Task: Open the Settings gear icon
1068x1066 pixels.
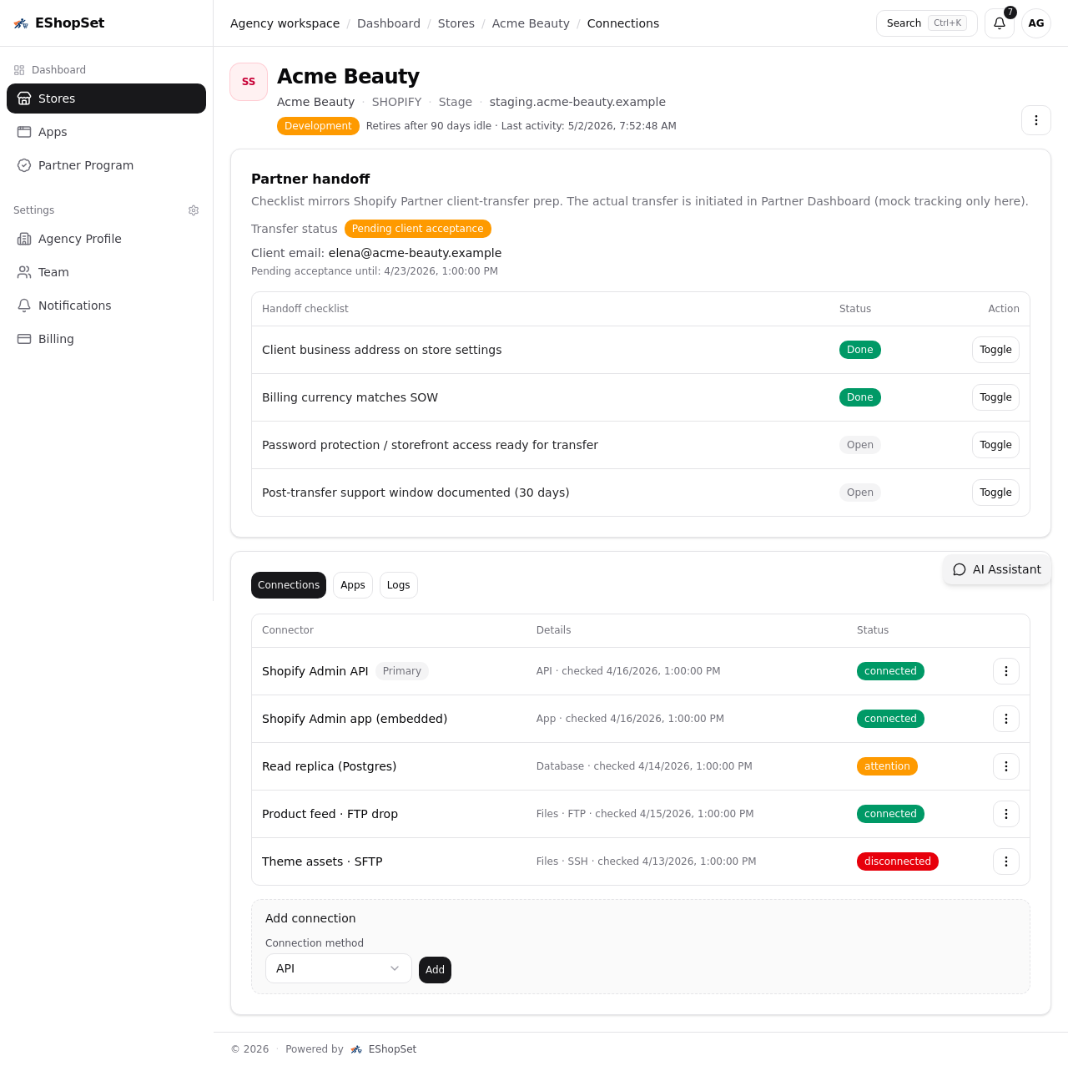Action: pos(194,210)
